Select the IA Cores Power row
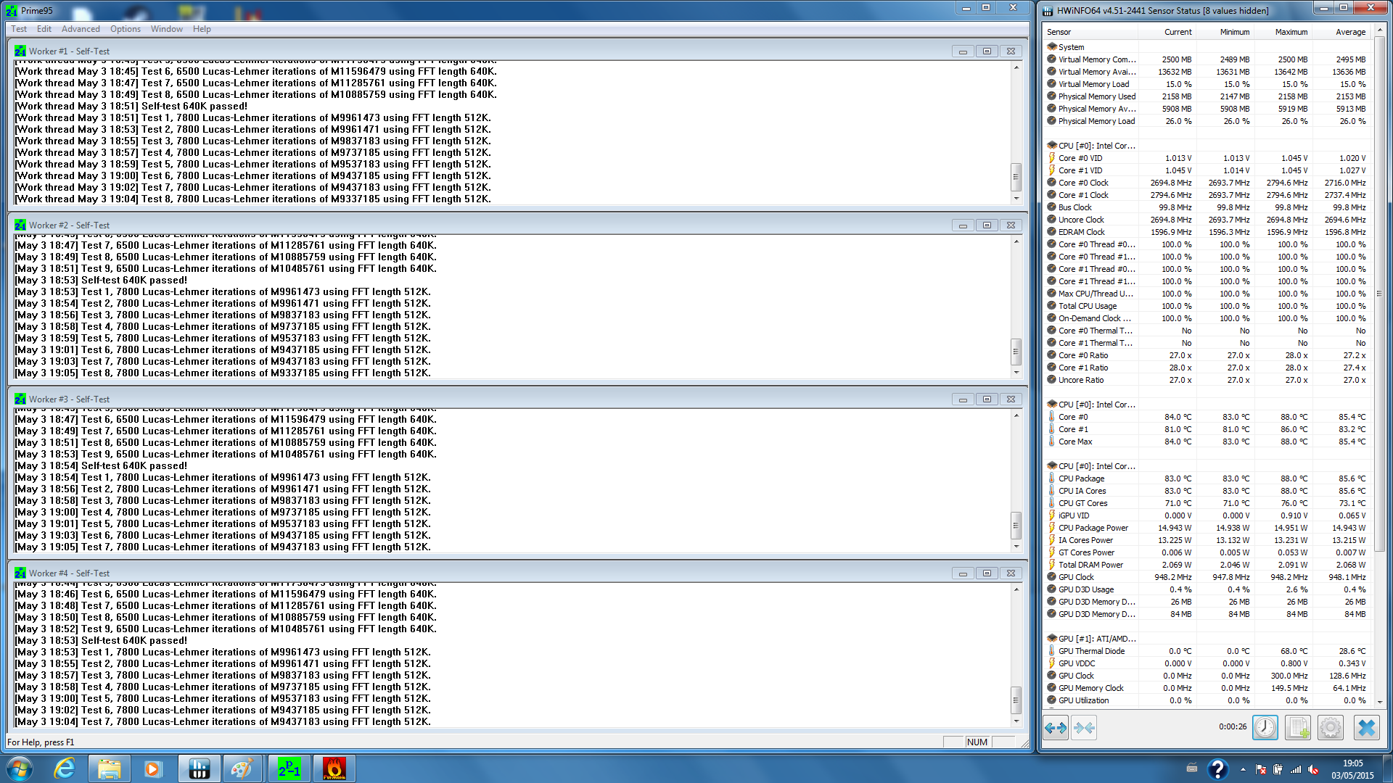1393x783 pixels. pyautogui.click(x=1207, y=540)
